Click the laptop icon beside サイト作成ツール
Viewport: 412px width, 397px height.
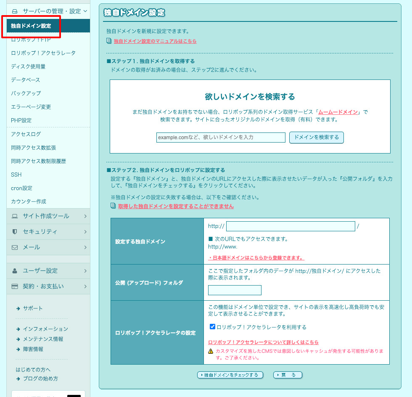pos(15,216)
